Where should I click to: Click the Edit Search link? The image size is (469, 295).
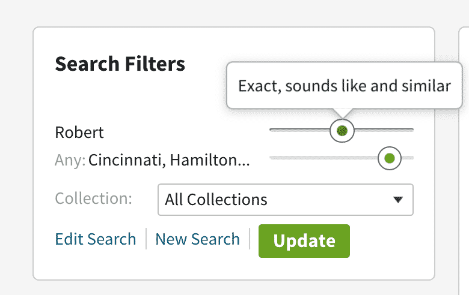coord(96,239)
